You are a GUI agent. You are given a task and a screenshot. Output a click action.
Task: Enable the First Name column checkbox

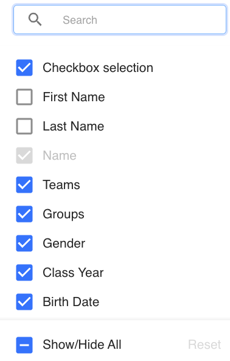click(x=24, y=97)
